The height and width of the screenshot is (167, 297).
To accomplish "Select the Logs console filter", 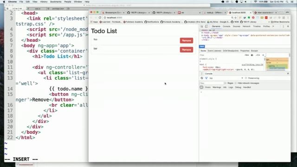I will coord(231,87).
